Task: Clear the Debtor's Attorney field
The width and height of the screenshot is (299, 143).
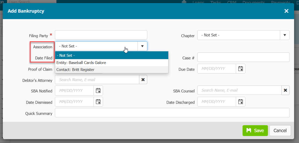Action: pyautogui.click(x=143, y=80)
